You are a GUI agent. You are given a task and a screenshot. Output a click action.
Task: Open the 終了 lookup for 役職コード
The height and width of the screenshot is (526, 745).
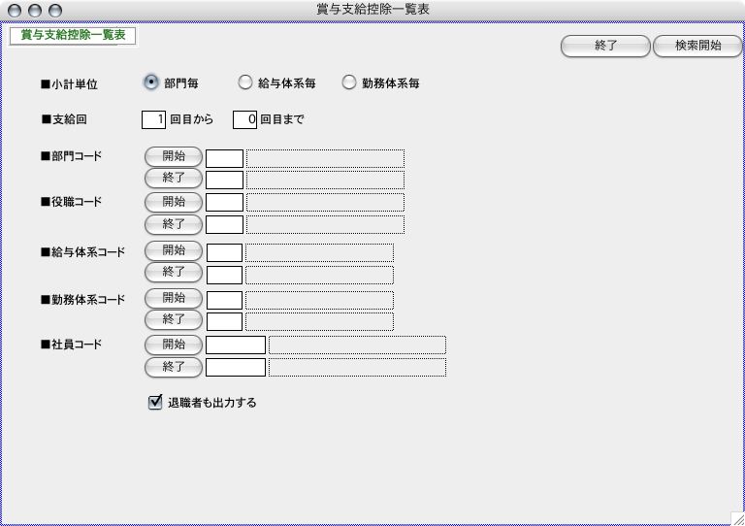[174, 224]
